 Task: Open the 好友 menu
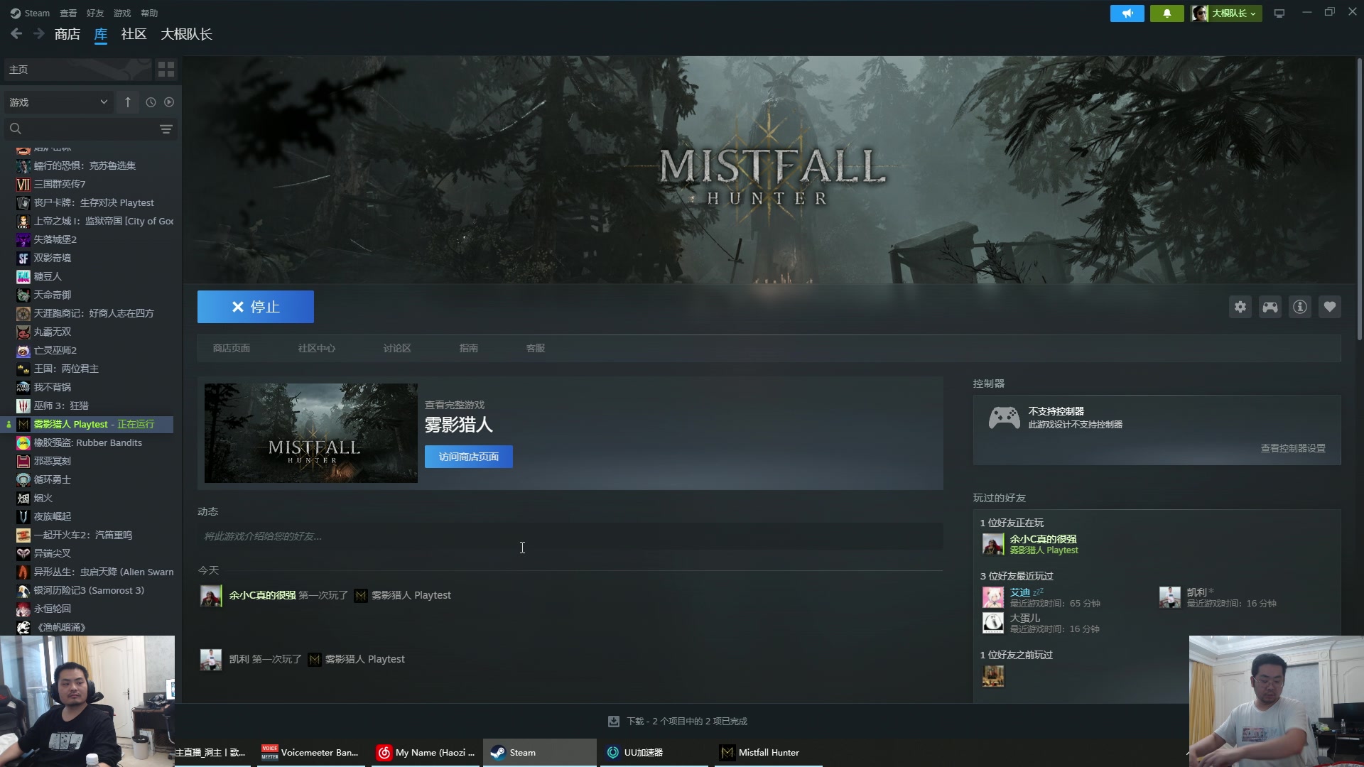(95, 13)
